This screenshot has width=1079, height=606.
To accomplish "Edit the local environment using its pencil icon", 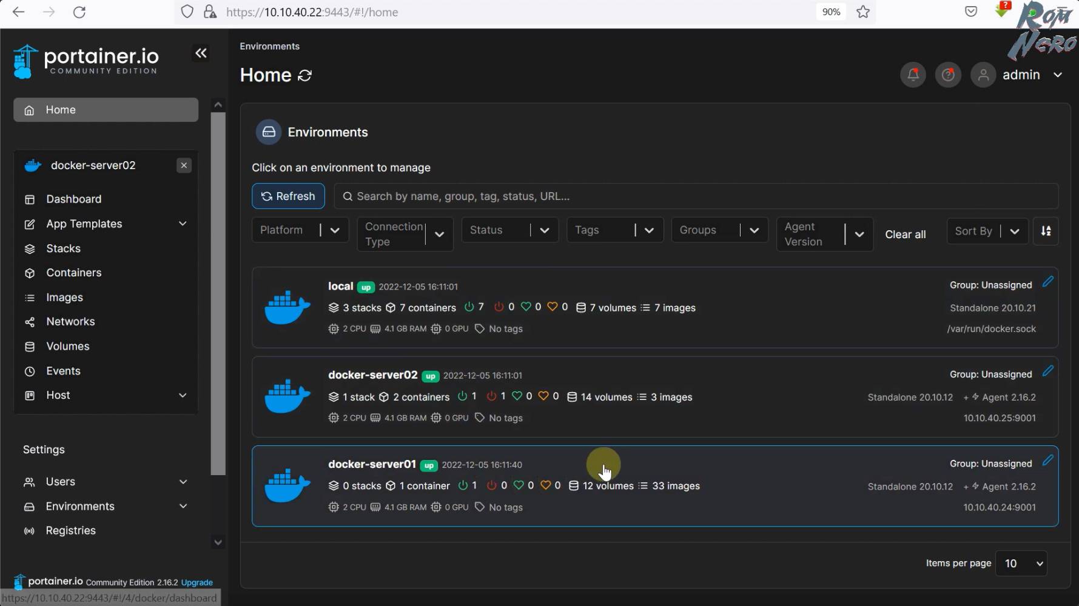I will click(1047, 281).
